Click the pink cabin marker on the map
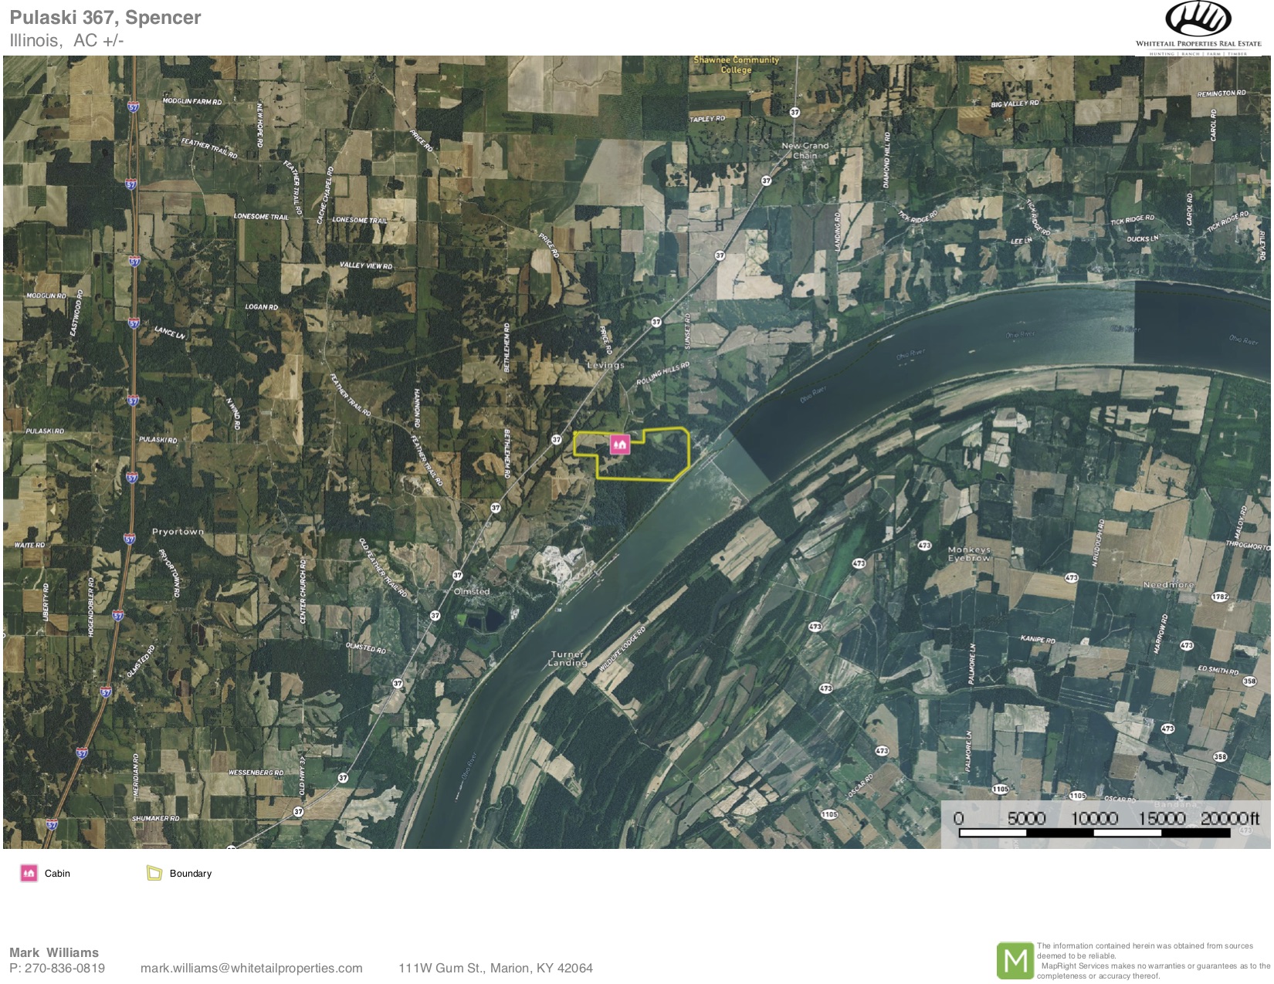This screenshot has height=984, width=1274. tap(619, 444)
